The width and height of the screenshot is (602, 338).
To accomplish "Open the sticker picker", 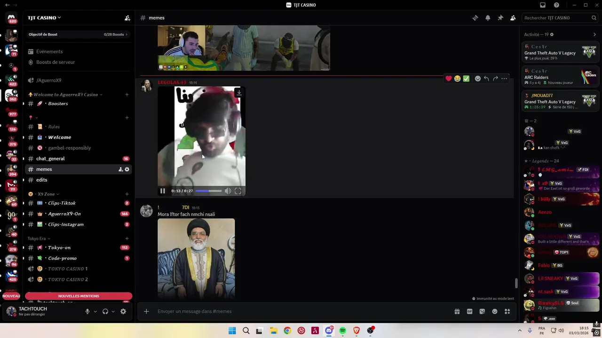I will pyautogui.click(x=482, y=311).
